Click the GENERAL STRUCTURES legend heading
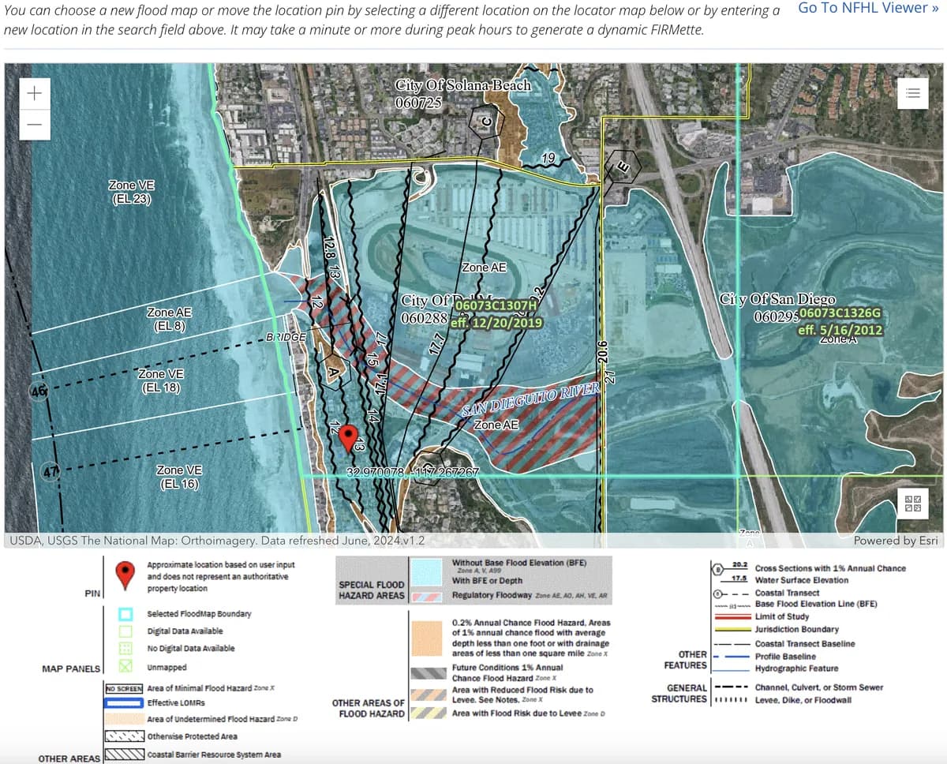 coord(679,693)
